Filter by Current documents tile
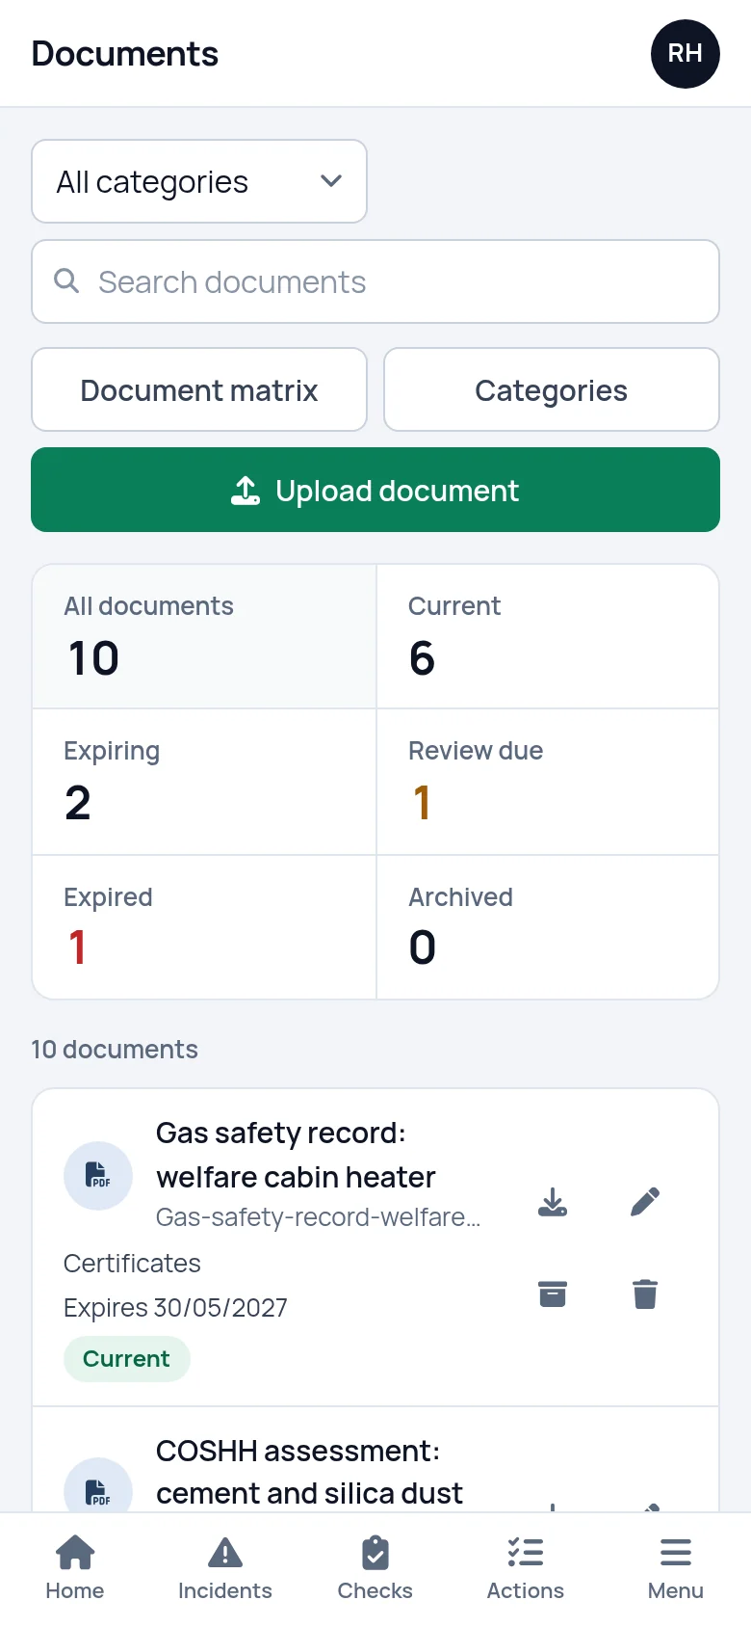751x1627 pixels. (548, 636)
